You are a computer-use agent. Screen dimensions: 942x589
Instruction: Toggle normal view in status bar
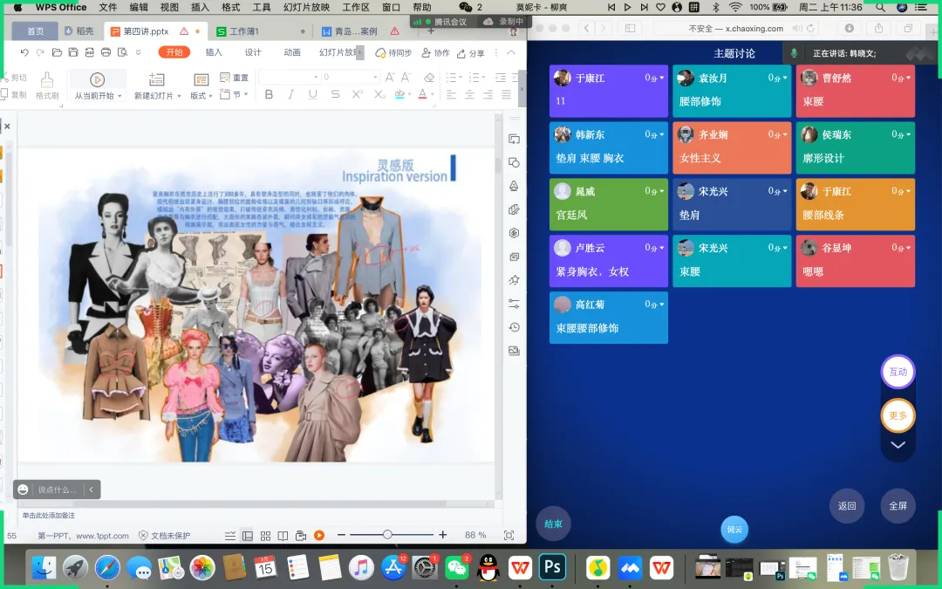[248, 536]
